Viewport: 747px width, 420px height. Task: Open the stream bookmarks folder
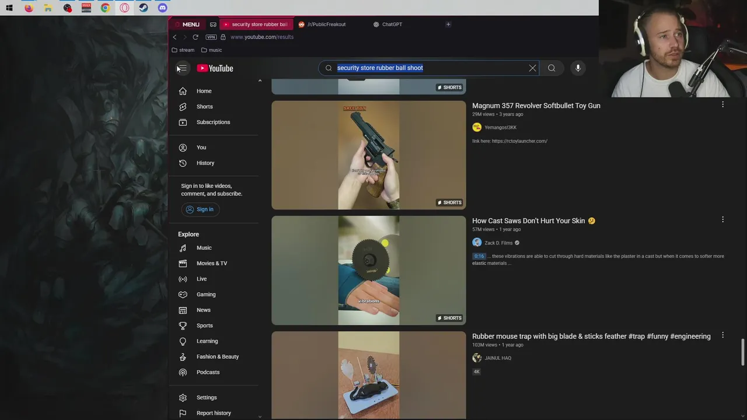pyautogui.click(x=183, y=50)
